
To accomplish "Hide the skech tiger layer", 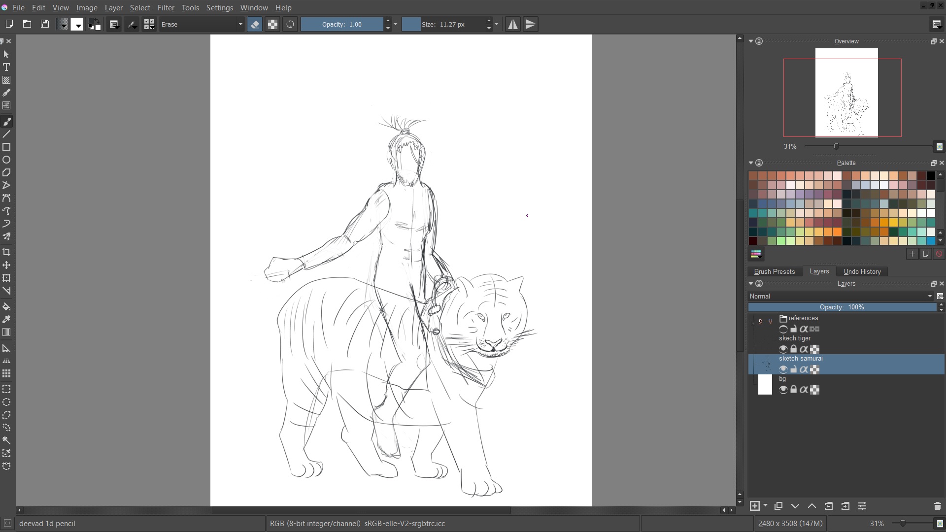I will [783, 349].
